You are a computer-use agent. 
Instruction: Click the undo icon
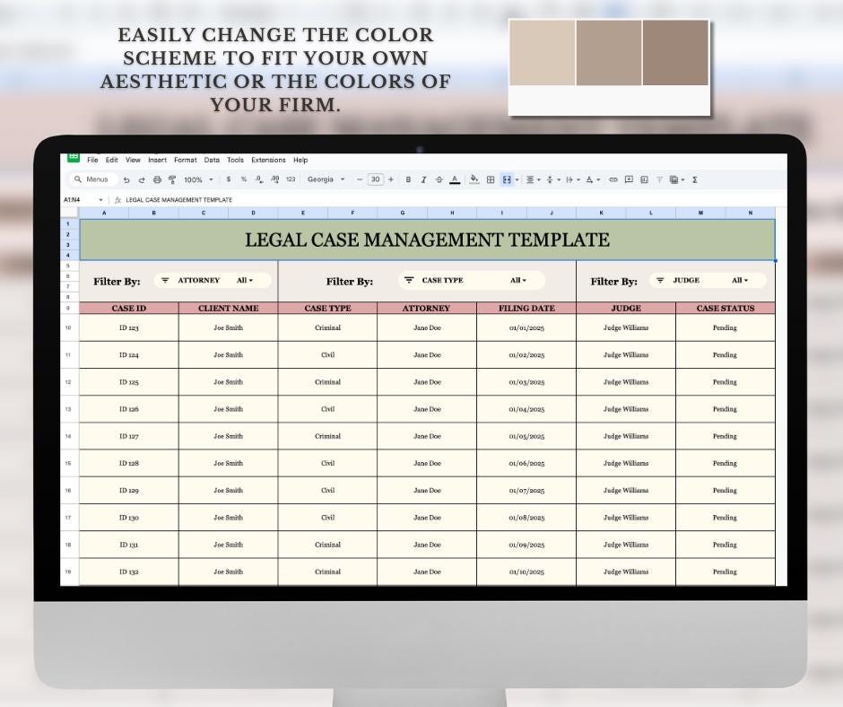pyautogui.click(x=126, y=179)
